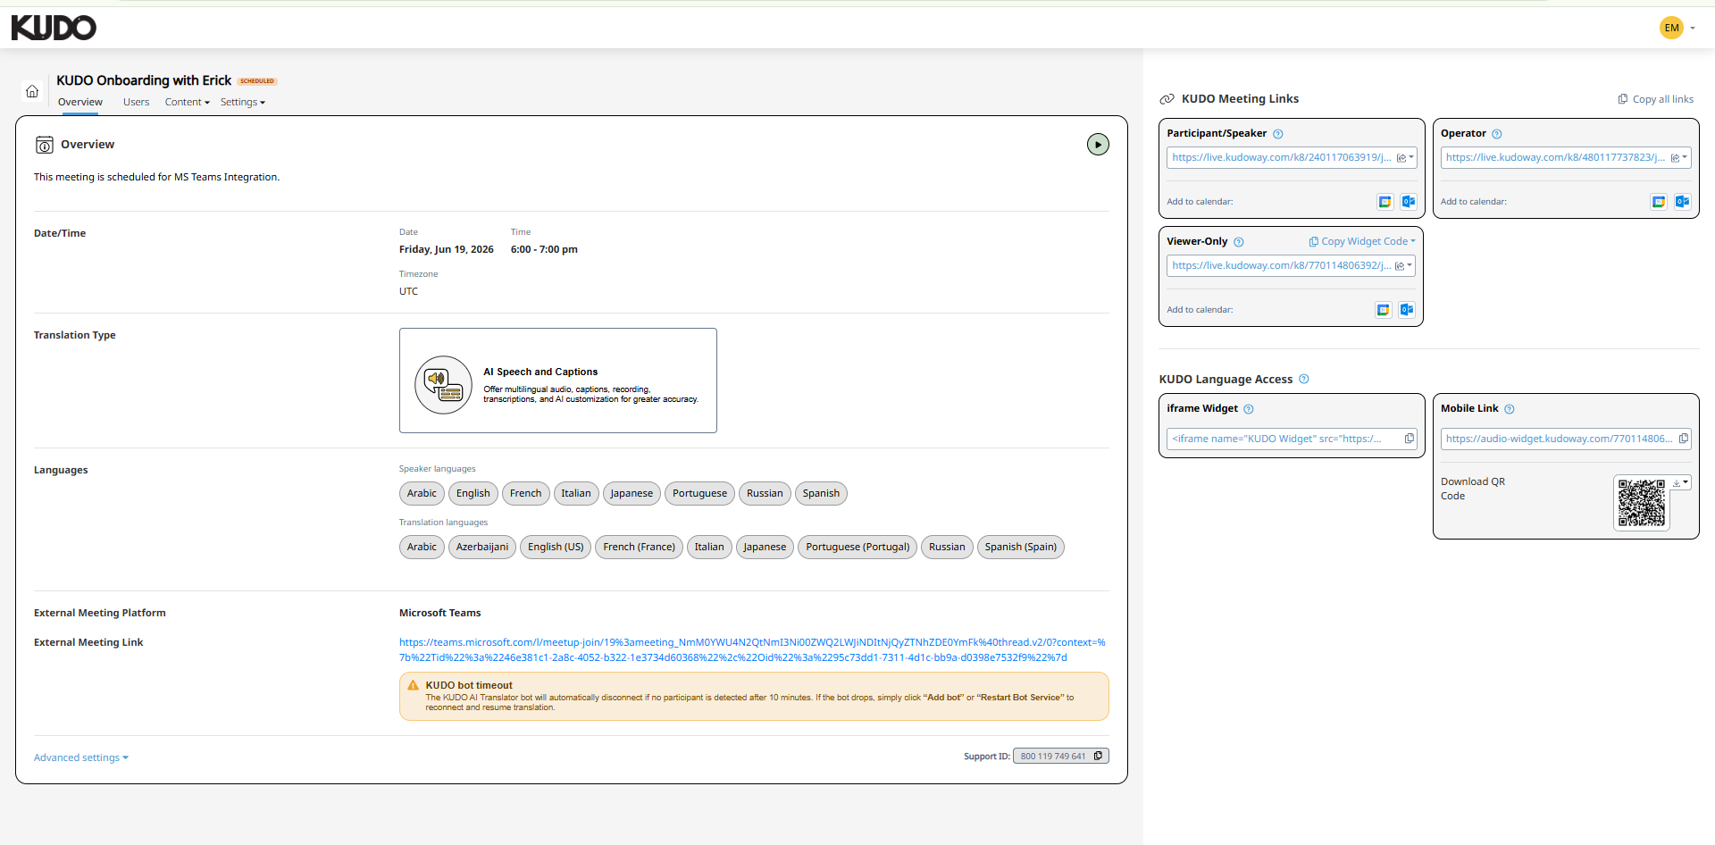Screen dimensions: 1715x845
Task: Expand Advanced settings
Action: pyautogui.click(x=81, y=757)
